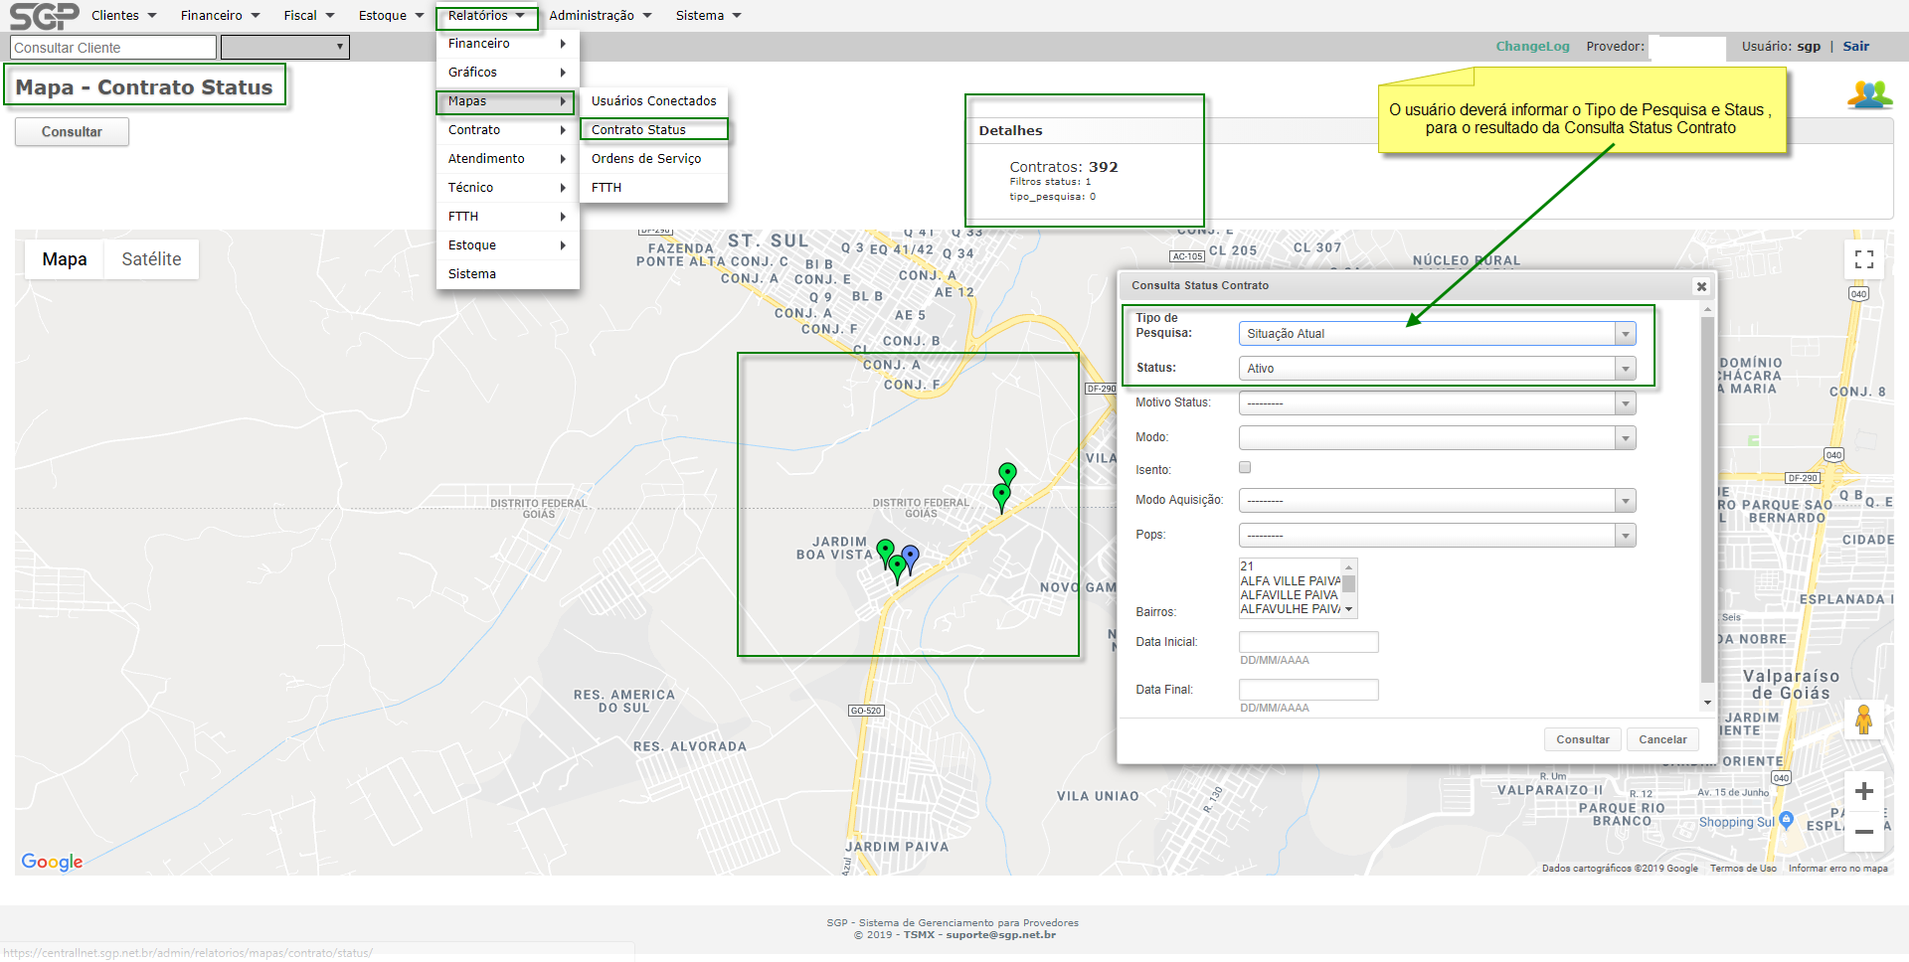Switch map to Satélite view

[x=151, y=259]
